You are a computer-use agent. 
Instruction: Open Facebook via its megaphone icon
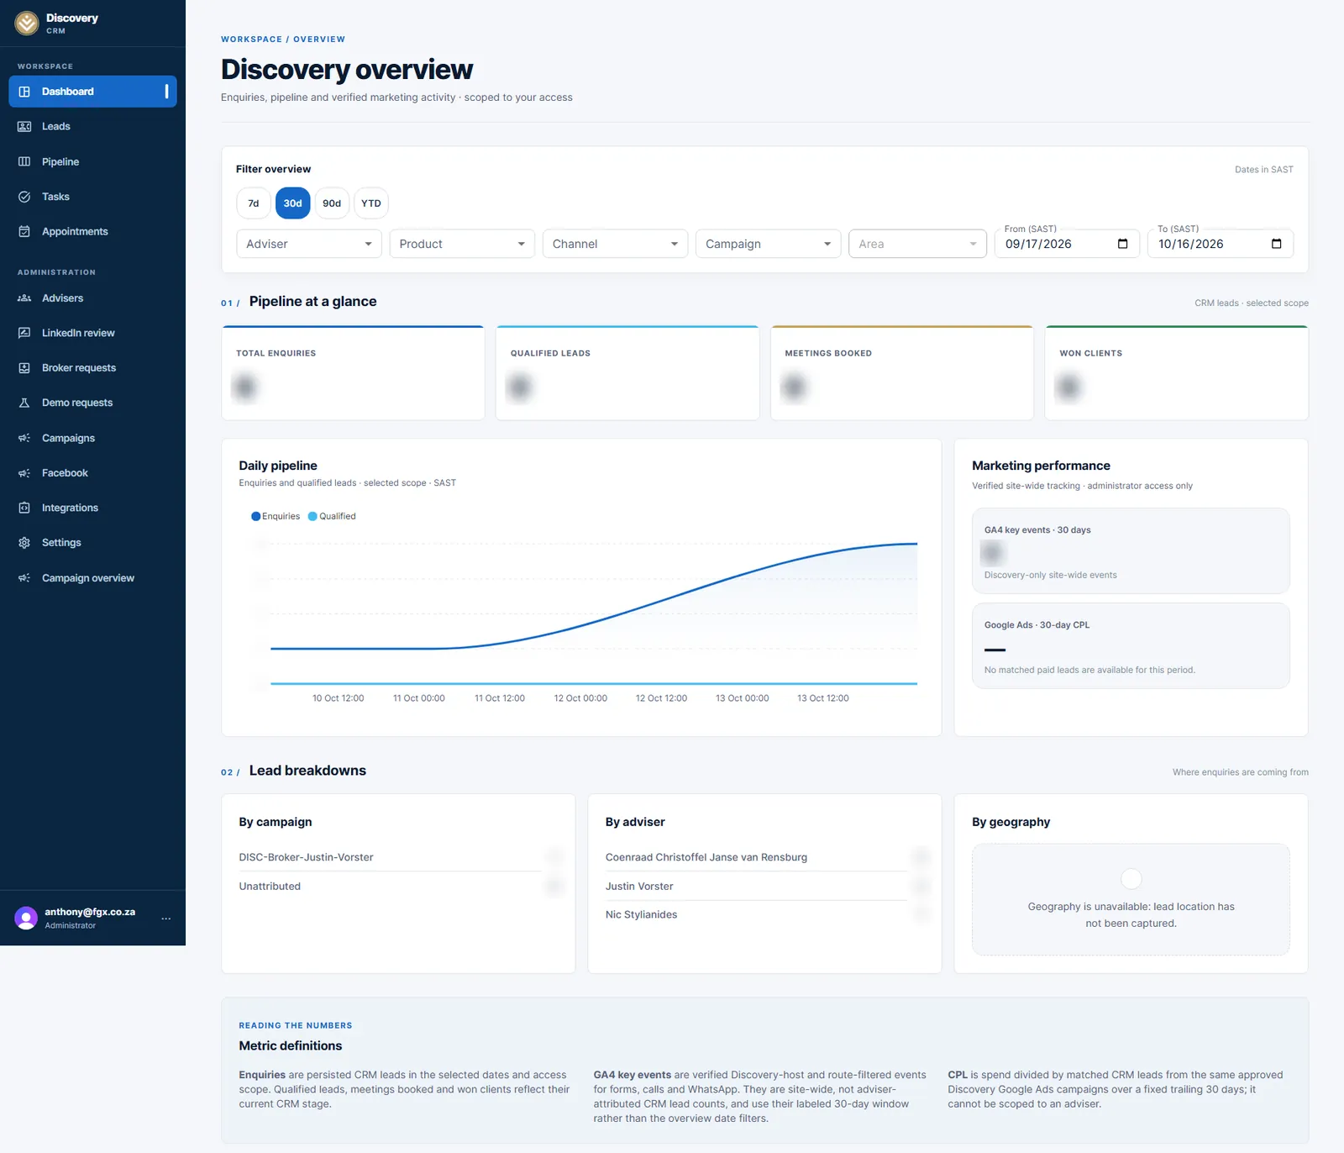coord(24,473)
